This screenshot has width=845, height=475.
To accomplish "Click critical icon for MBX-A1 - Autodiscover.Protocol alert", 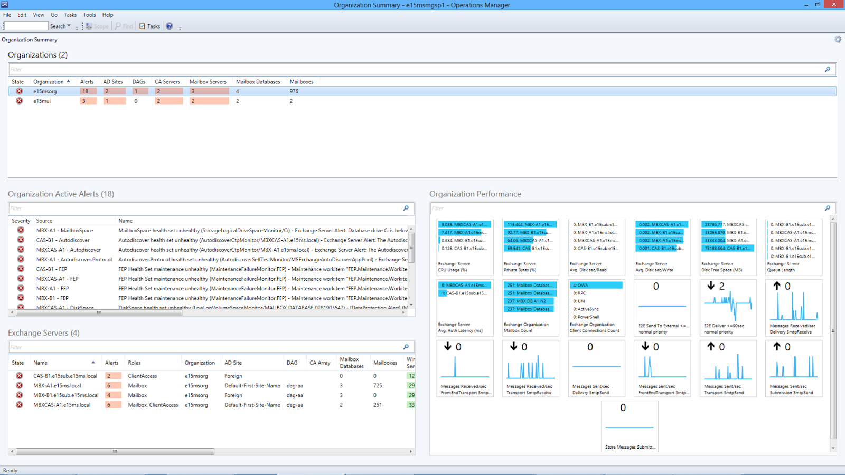I will pyautogui.click(x=21, y=259).
